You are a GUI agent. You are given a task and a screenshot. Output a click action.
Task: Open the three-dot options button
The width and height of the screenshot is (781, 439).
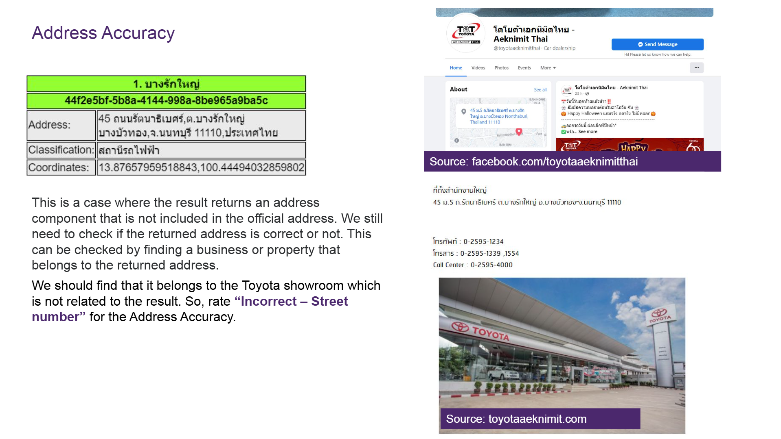(696, 68)
